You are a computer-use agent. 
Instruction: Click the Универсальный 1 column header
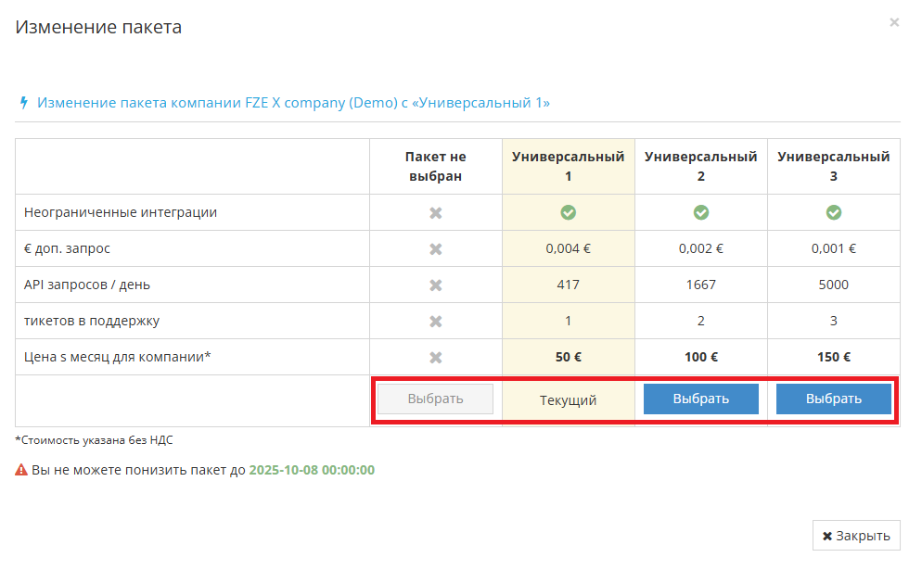point(568,166)
